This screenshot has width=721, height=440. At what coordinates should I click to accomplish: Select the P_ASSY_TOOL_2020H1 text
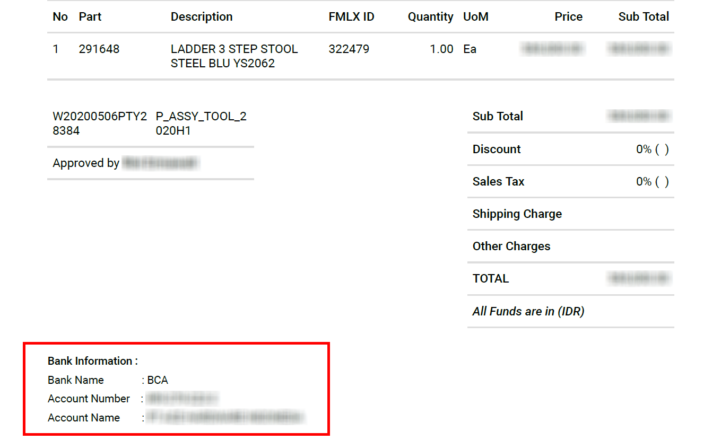pyautogui.click(x=201, y=124)
